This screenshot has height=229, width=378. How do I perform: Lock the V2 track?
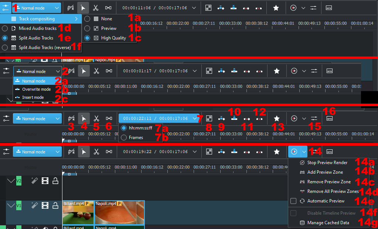(x=55, y=181)
